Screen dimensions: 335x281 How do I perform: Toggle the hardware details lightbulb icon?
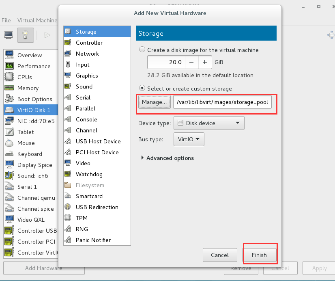pyautogui.click(x=26, y=35)
